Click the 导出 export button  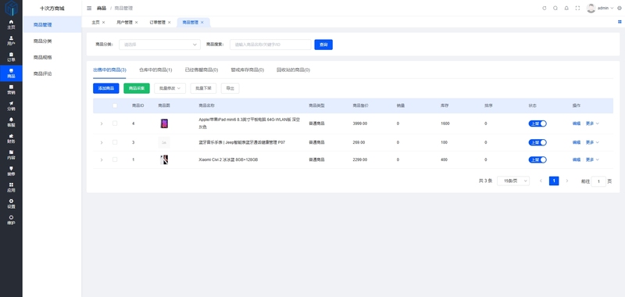pos(230,88)
